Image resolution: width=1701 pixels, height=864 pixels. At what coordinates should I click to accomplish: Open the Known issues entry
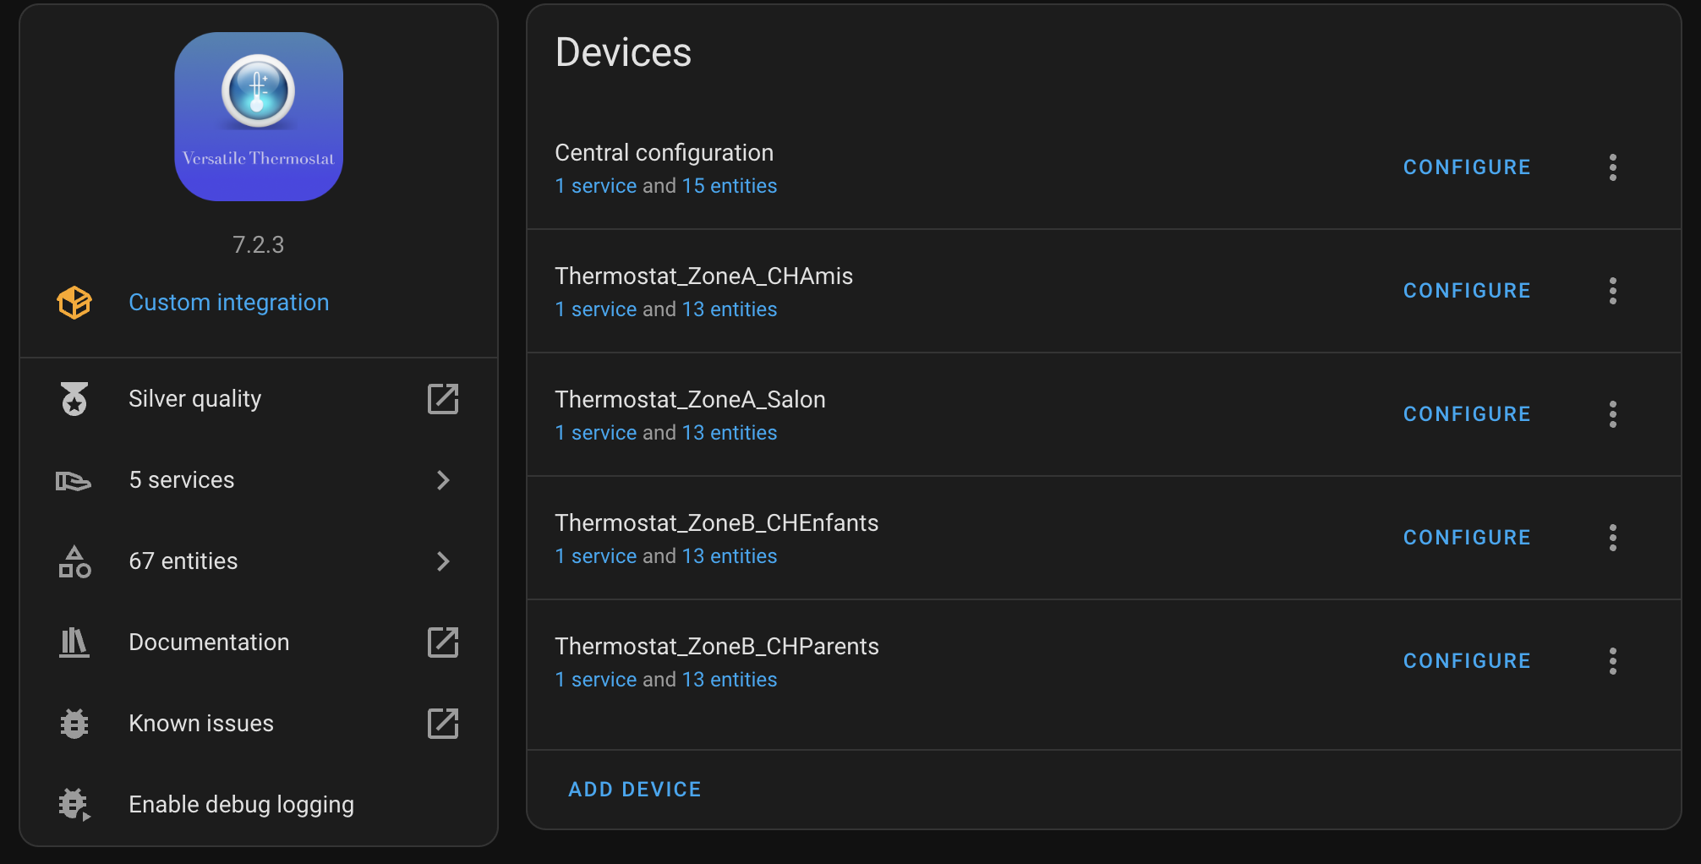[259, 724]
